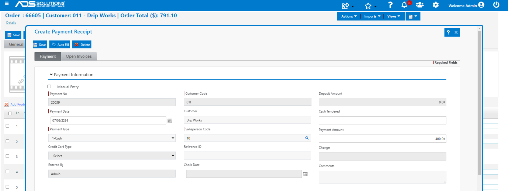This screenshot has height=191, width=508.
Task: Open the Payment Date calendar picker
Action: [x=170, y=121]
